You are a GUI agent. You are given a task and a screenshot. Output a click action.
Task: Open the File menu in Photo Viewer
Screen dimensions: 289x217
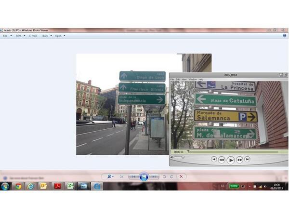(x=5, y=36)
